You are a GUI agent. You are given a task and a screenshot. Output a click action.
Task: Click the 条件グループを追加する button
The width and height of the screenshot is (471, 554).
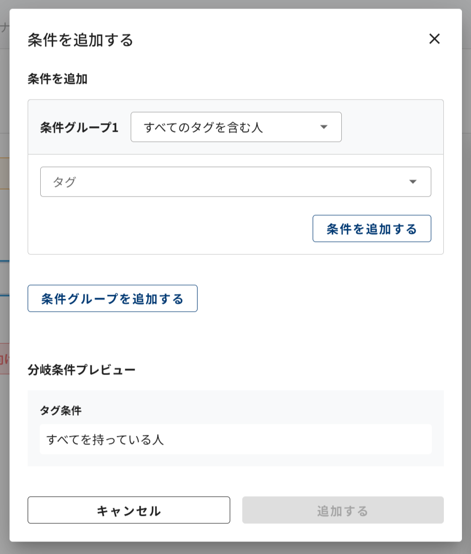[113, 299]
